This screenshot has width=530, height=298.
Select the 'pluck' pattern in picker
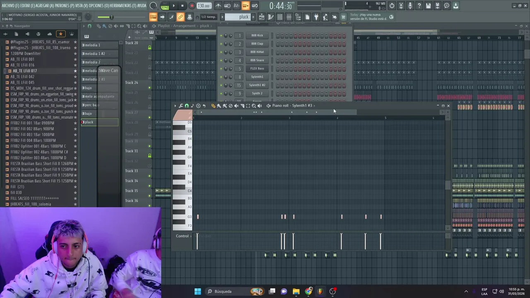click(x=99, y=122)
